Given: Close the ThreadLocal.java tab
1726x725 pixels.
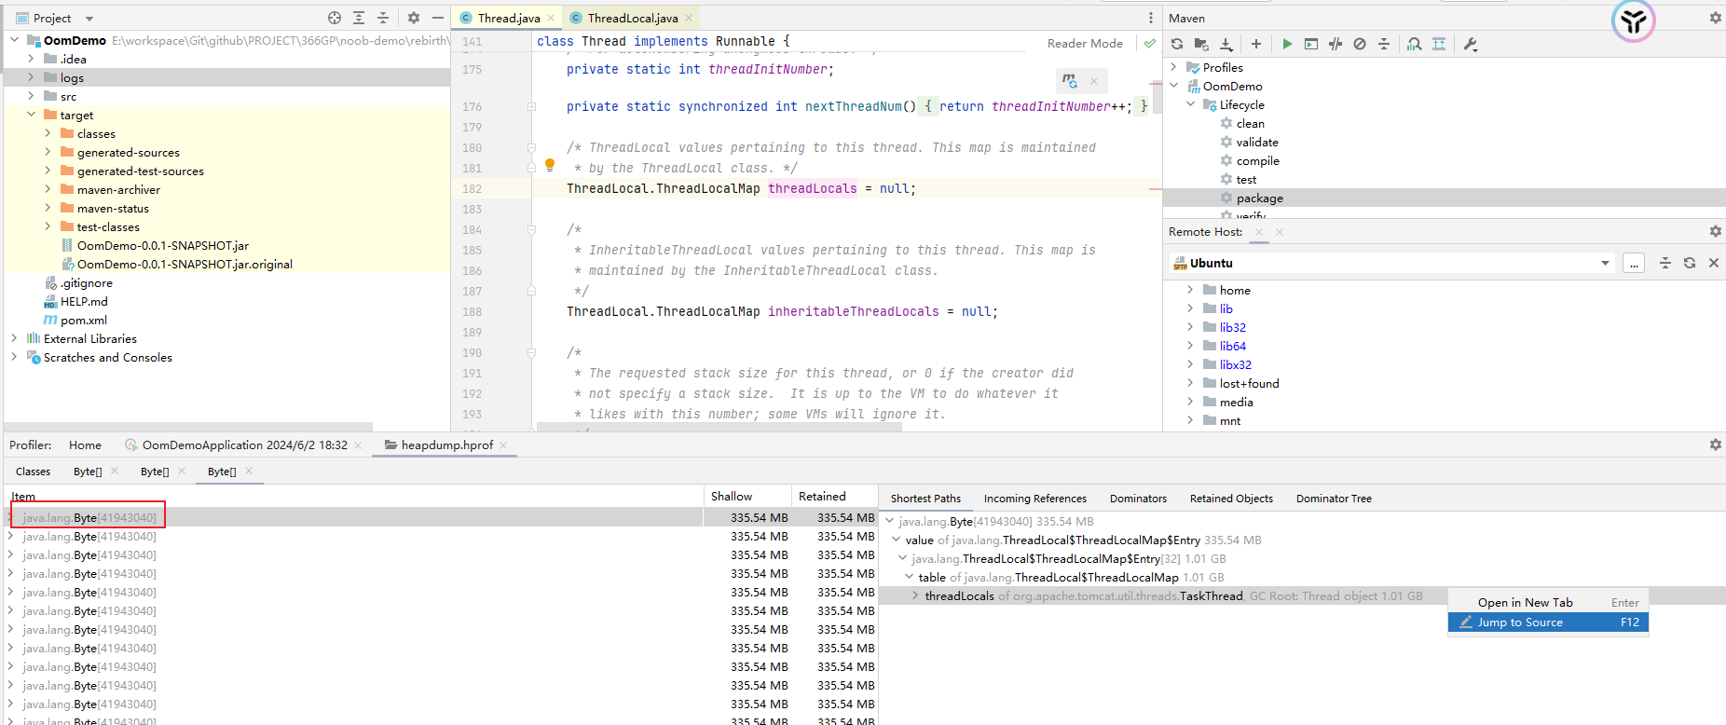Looking at the screenshot, I should pos(689,18).
